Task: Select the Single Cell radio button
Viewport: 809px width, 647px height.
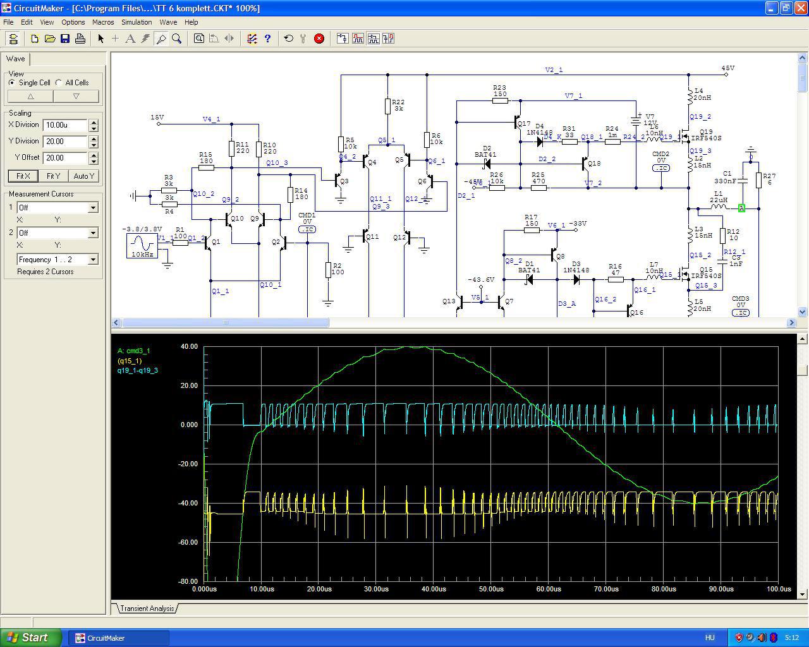Action: (x=12, y=83)
